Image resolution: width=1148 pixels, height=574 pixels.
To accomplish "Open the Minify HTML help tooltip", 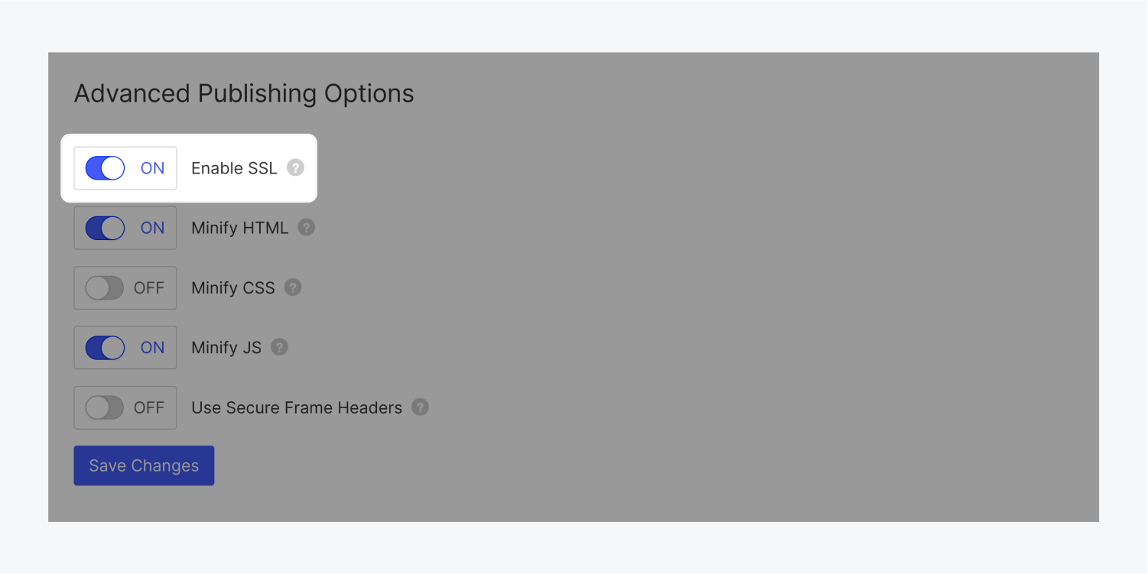I will click(306, 227).
